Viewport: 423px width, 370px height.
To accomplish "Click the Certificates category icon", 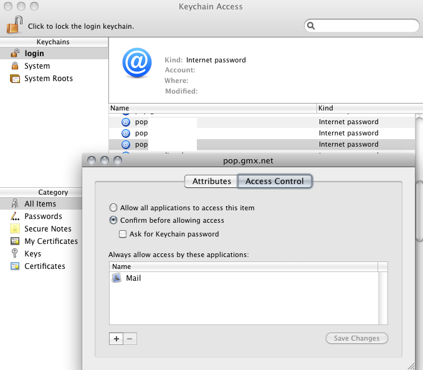I will (15, 266).
